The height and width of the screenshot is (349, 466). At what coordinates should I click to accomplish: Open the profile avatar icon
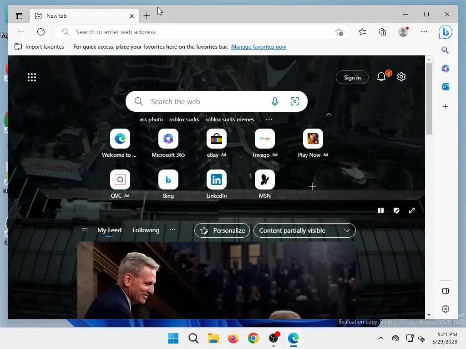[403, 32]
